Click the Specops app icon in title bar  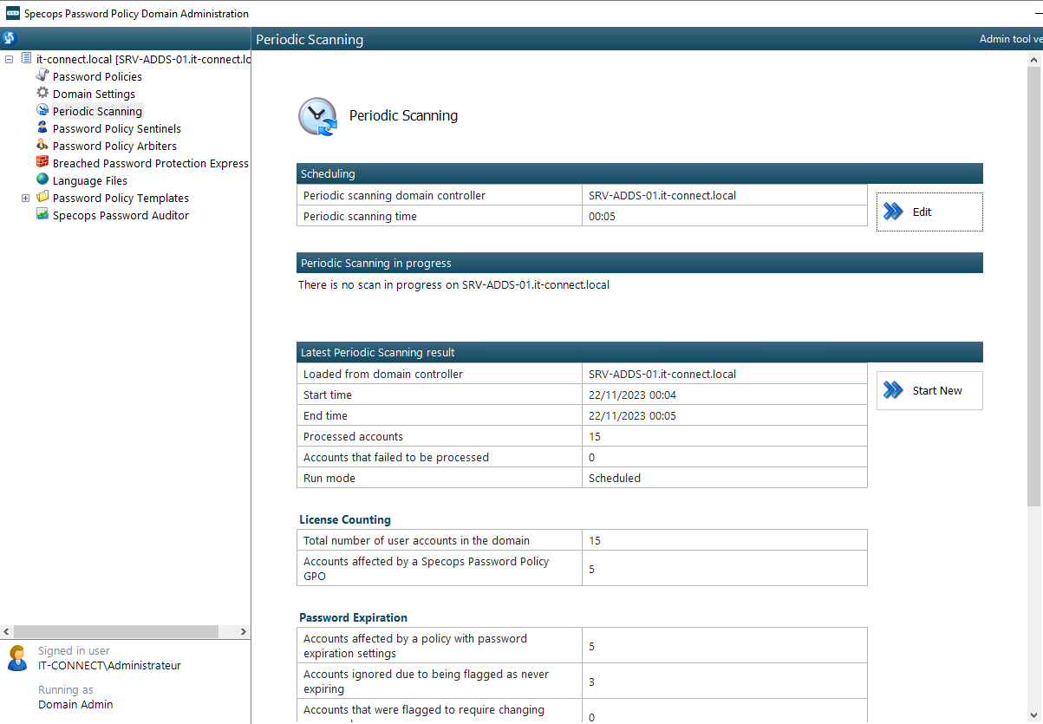click(x=12, y=13)
